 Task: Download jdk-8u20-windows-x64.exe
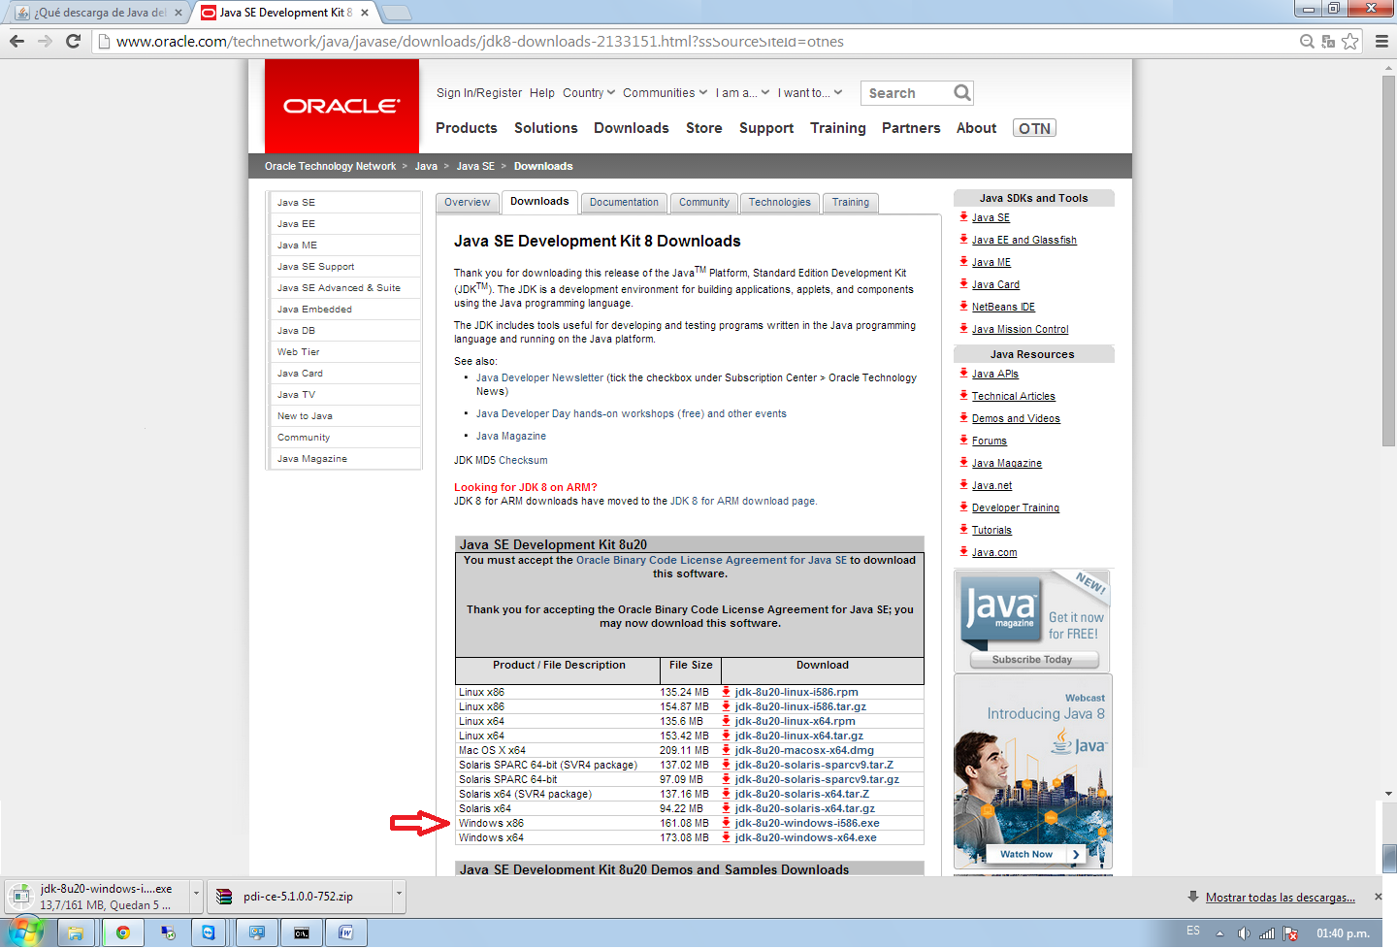pos(805,837)
